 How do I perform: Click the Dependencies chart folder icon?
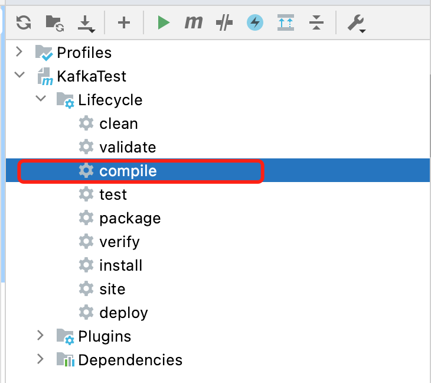(66, 359)
